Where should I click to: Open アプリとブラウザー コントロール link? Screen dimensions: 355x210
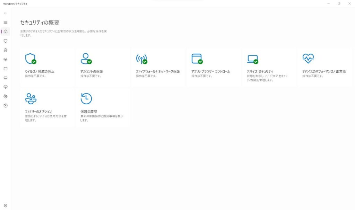pos(210,71)
